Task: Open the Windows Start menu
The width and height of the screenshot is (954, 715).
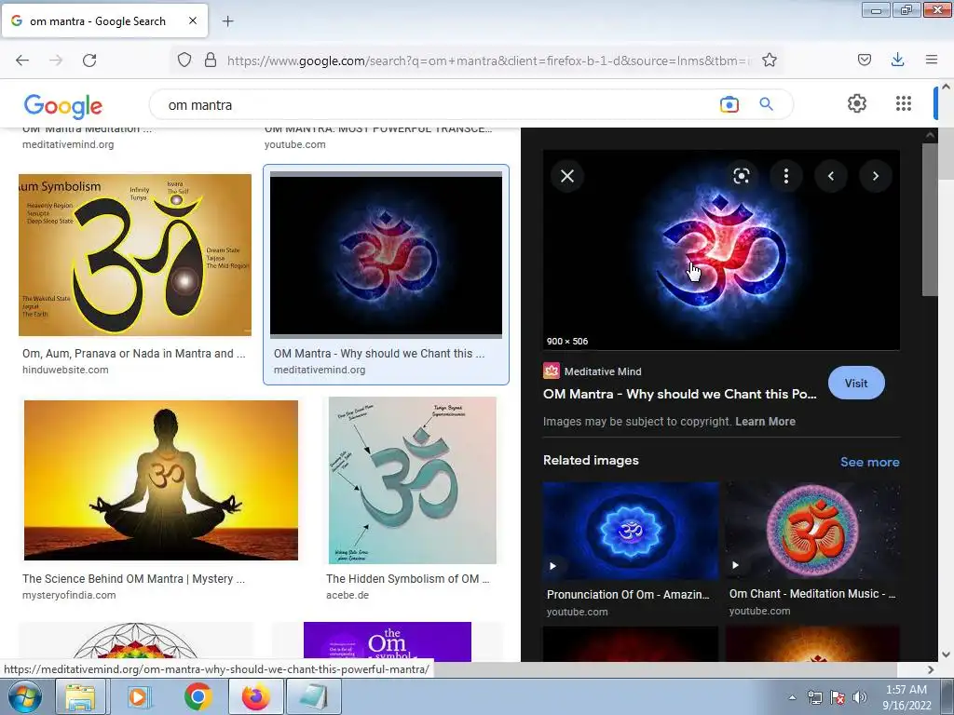Action: pos(24,696)
